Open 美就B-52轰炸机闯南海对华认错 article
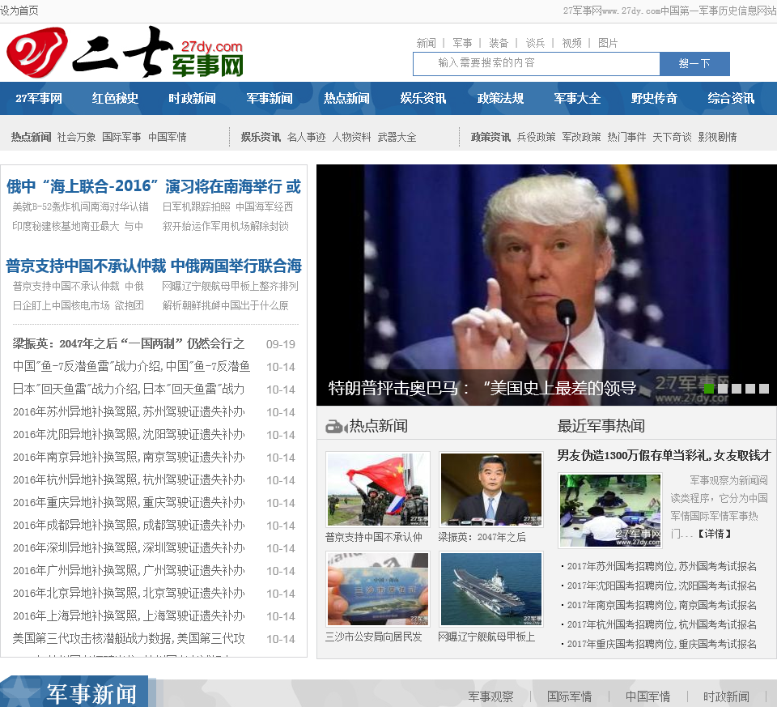The height and width of the screenshot is (707, 777). pyautogui.click(x=80, y=207)
